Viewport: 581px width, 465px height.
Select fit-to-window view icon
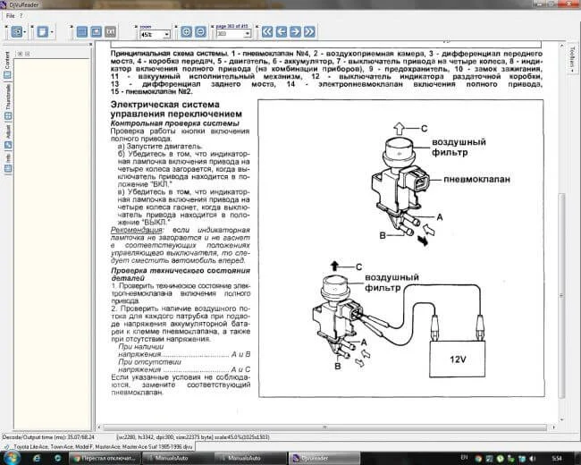coord(97,31)
